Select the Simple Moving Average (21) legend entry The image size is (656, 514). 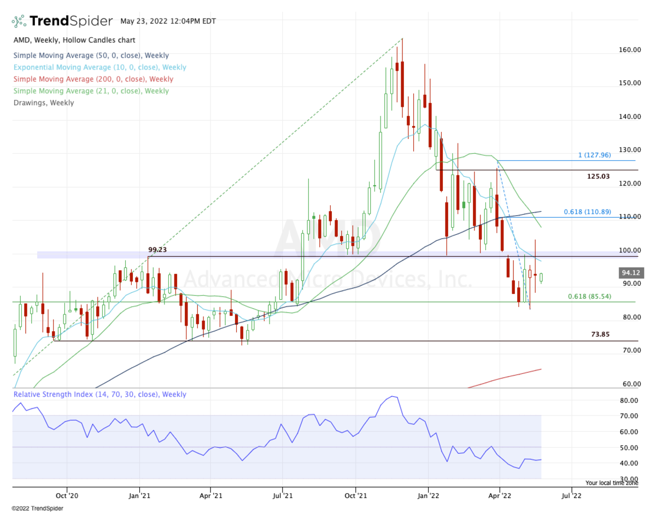[91, 91]
